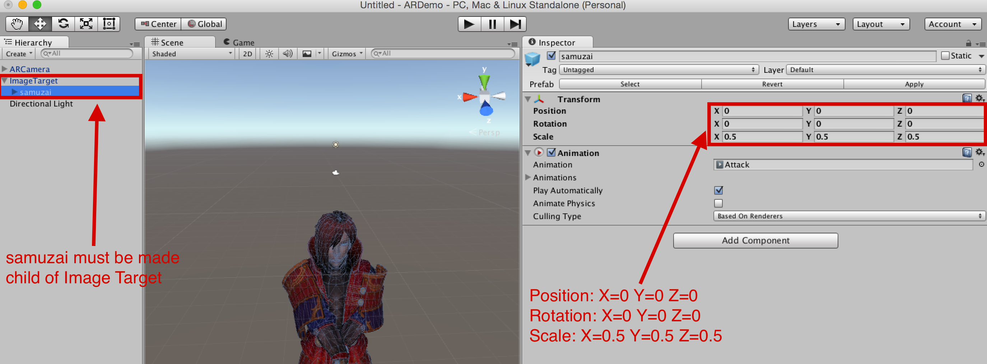Viewport: 987px width, 364px height.
Task: Toggle 2D scene view
Action: click(248, 53)
